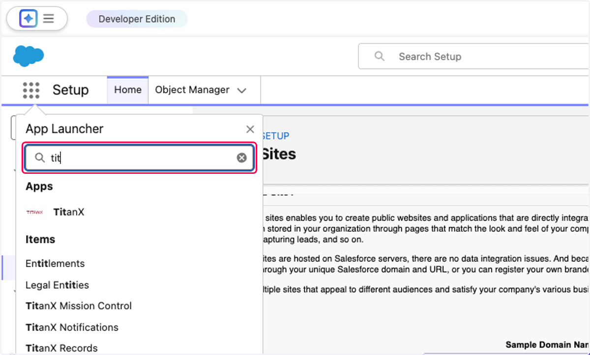Open the App Launcher grid icon
590x355 pixels.
click(31, 90)
